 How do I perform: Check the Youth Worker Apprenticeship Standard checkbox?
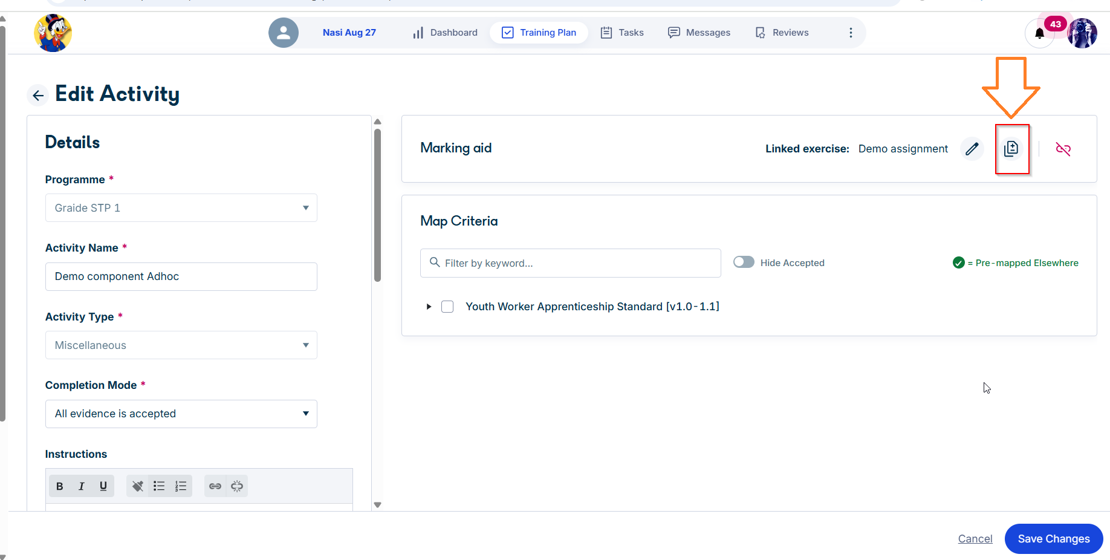coord(447,307)
